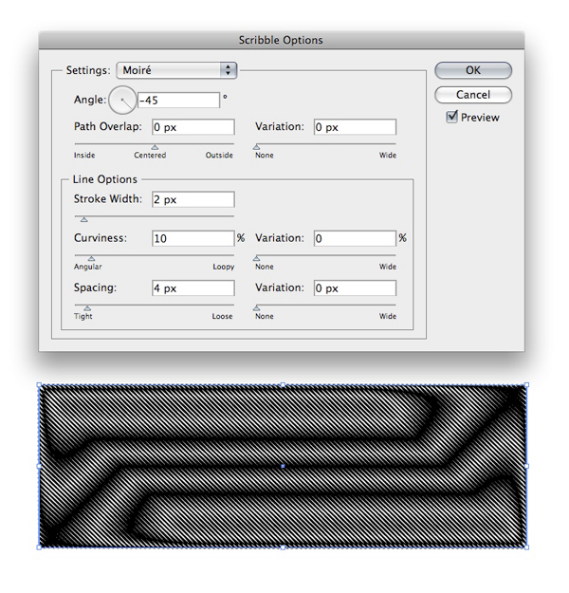Click the 'Tight' label under Spacing
The height and width of the screenshot is (593, 569).
pos(83,316)
